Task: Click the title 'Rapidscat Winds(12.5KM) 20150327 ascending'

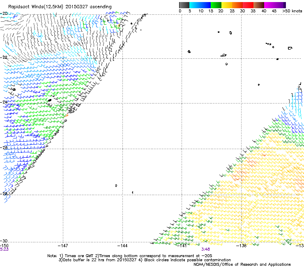Action: pos(60,7)
